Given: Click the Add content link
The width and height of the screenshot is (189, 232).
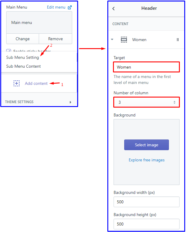Looking at the screenshot, I should pos(36,83).
